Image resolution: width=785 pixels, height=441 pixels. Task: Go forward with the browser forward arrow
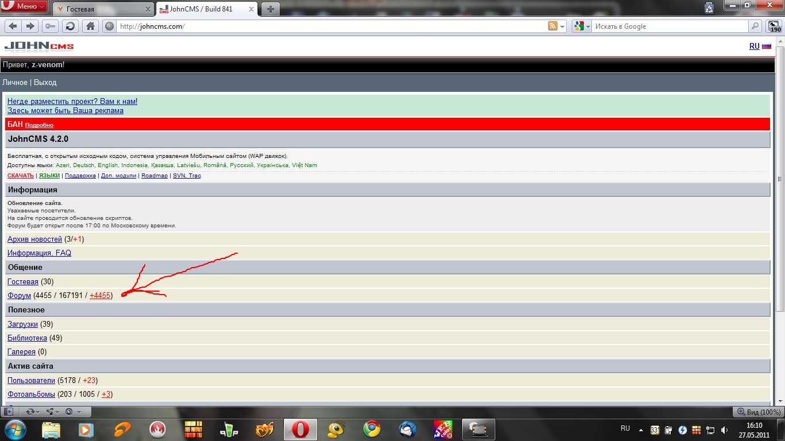30,26
